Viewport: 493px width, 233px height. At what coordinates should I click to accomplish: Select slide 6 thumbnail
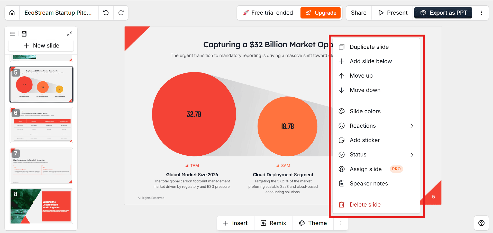coord(41,125)
